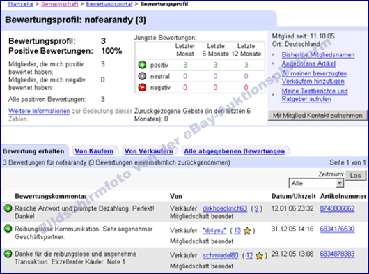The image size is (369, 274).
Task: Click rating count 12 of schmiedel80
Action: click(250, 255)
